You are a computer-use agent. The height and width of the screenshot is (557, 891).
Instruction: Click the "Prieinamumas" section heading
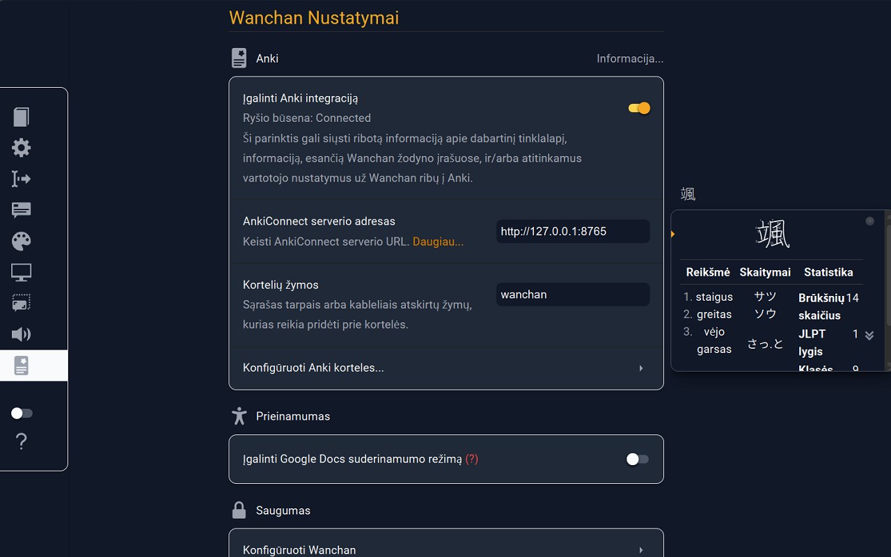coord(293,416)
